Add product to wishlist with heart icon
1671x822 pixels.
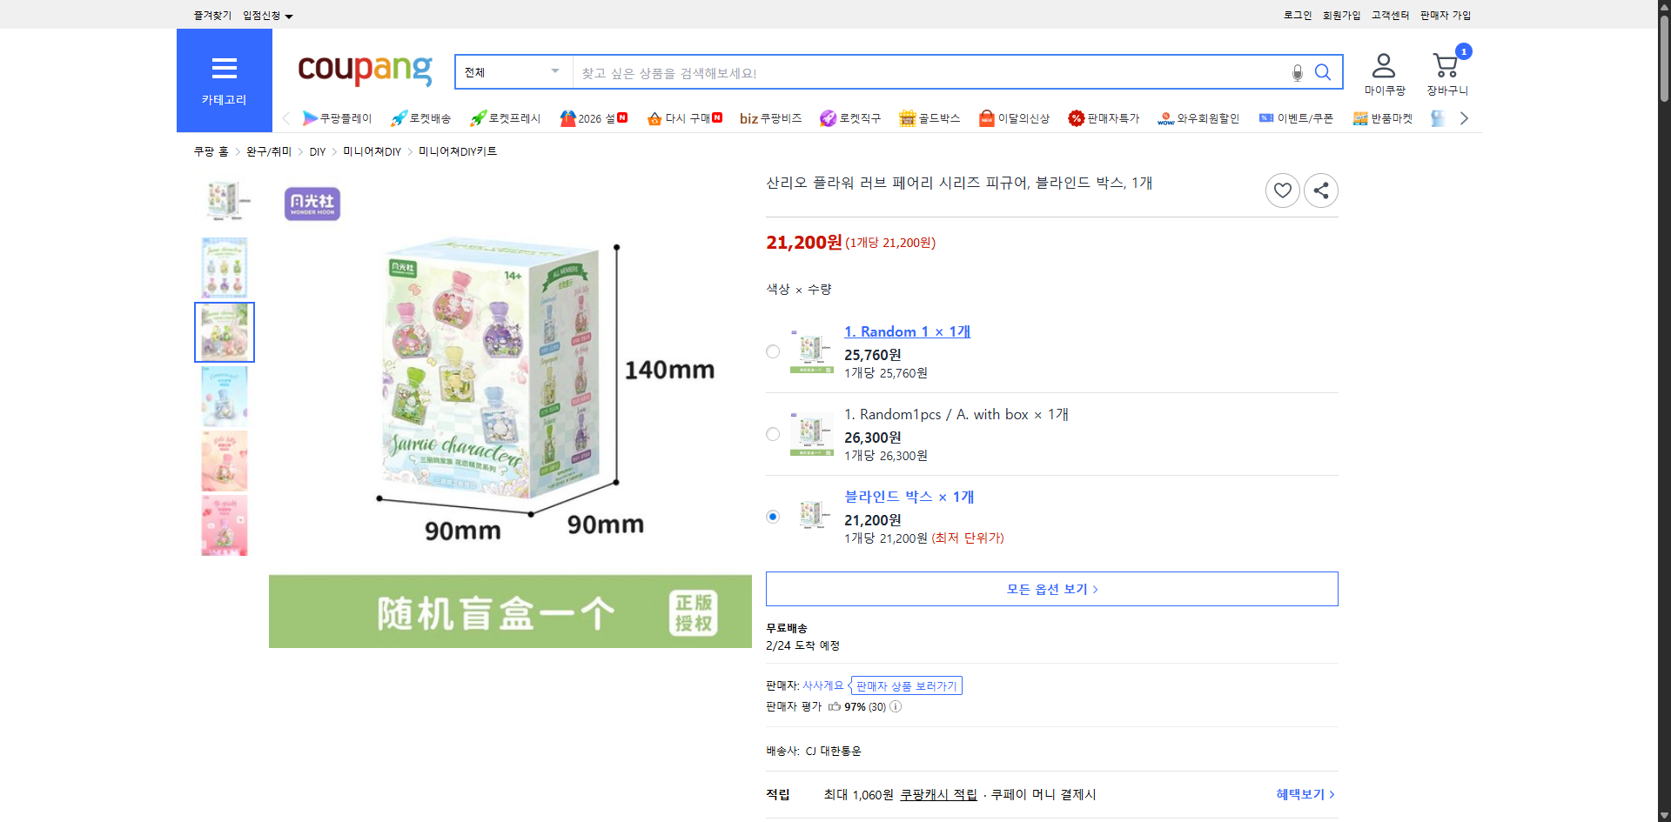(1282, 190)
